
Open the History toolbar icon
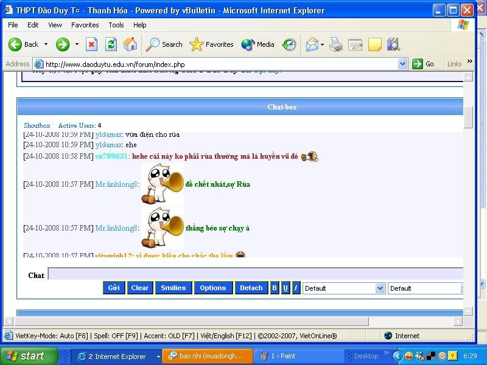point(289,44)
